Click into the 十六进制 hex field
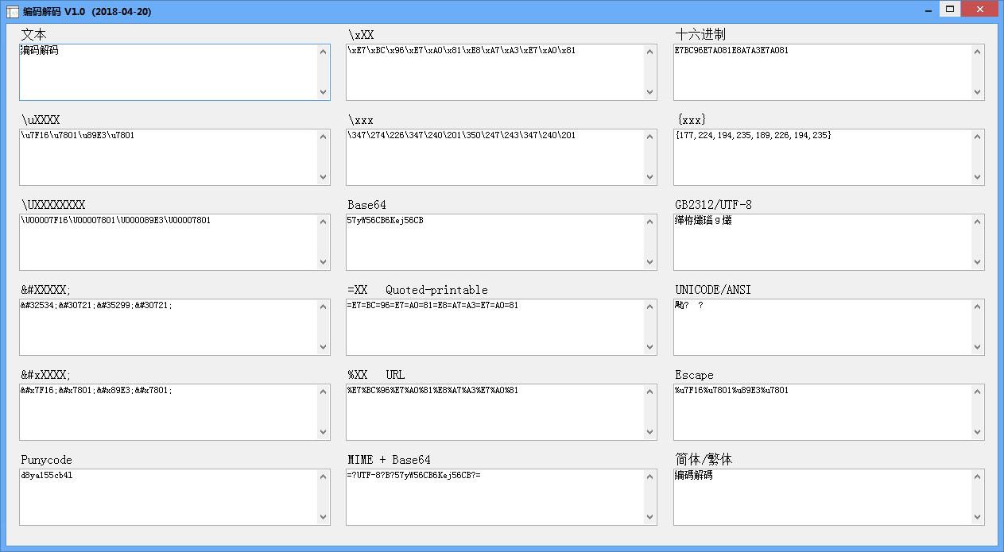The image size is (1004, 552). tap(821, 72)
